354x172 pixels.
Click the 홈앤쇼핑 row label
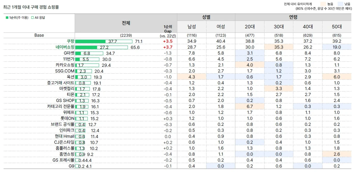point(67,154)
